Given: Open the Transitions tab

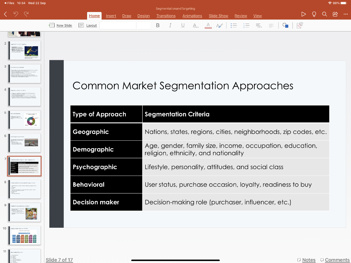Looking at the screenshot, I should coord(166,16).
